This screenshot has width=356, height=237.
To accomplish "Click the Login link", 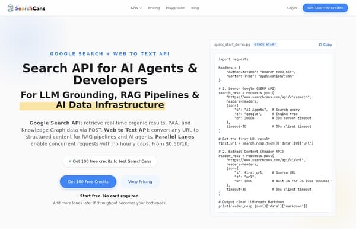I will (292, 8).
